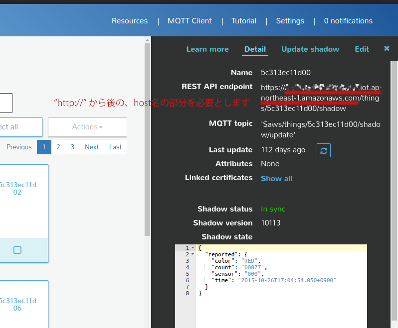
Task: Open Settings in the top navigation
Action: click(x=290, y=21)
